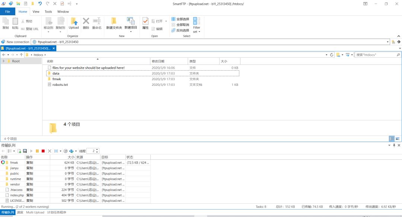Viewport: 402px width, 217px height.
Task: Switch to the Tools ribbon tab
Action: (x=48, y=12)
